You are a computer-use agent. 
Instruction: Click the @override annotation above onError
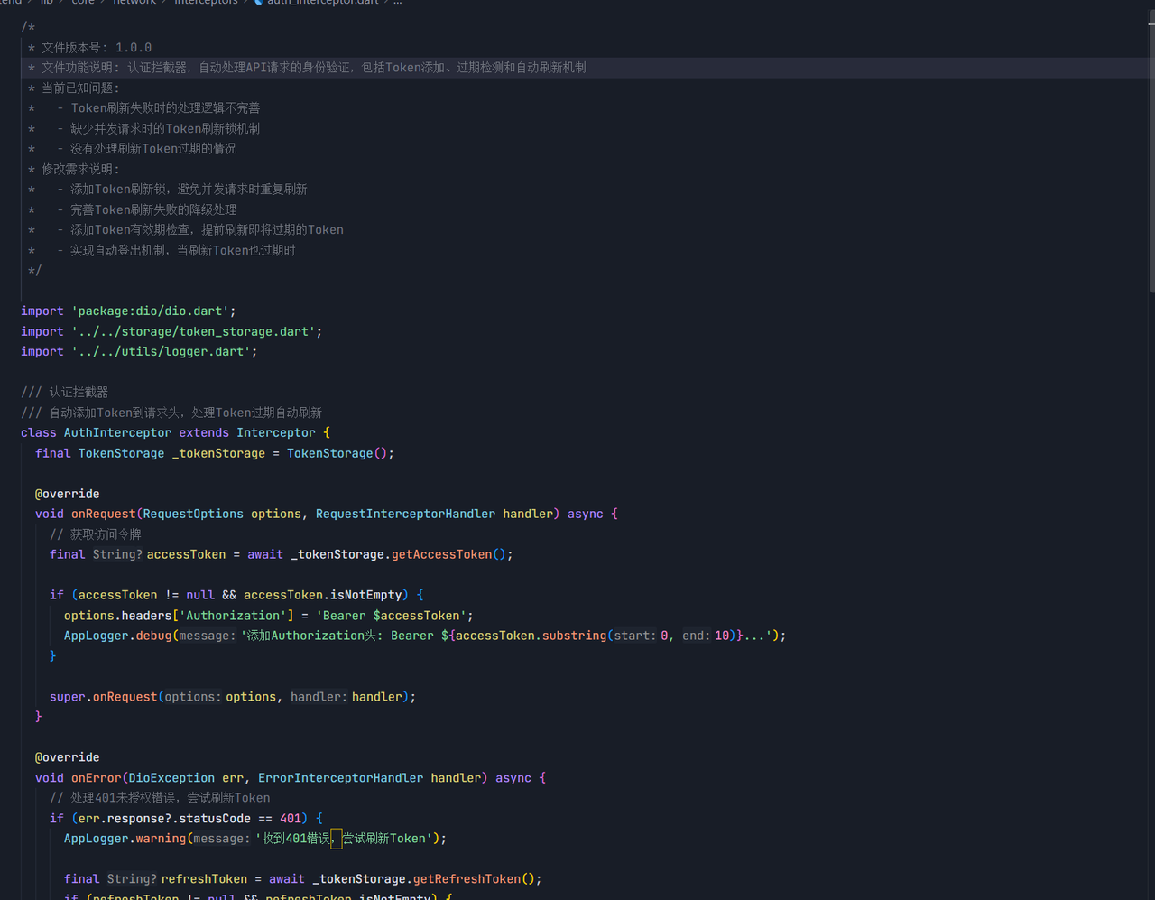click(x=68, y=757)
